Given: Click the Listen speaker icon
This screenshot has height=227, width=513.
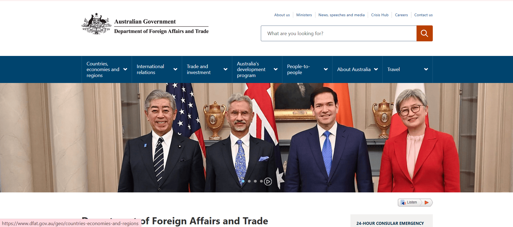Looking at the screenshot, I should [x=403, y=202].
